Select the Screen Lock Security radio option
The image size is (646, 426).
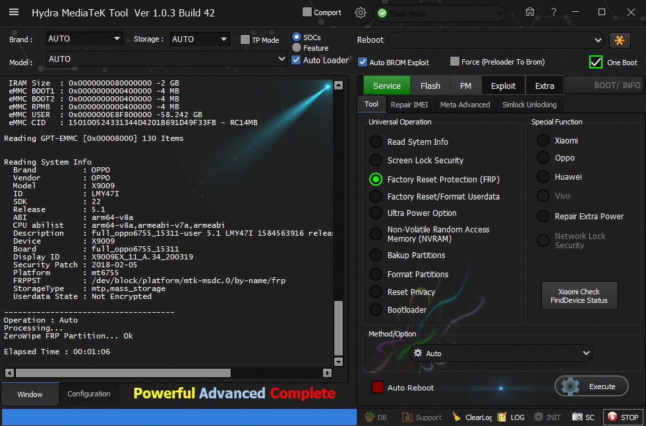click(376, 160)
